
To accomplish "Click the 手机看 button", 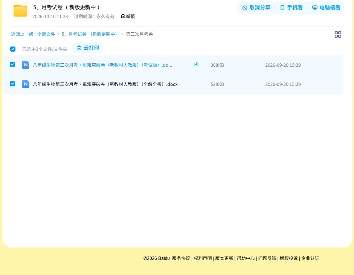I will (x=291, y=8).
